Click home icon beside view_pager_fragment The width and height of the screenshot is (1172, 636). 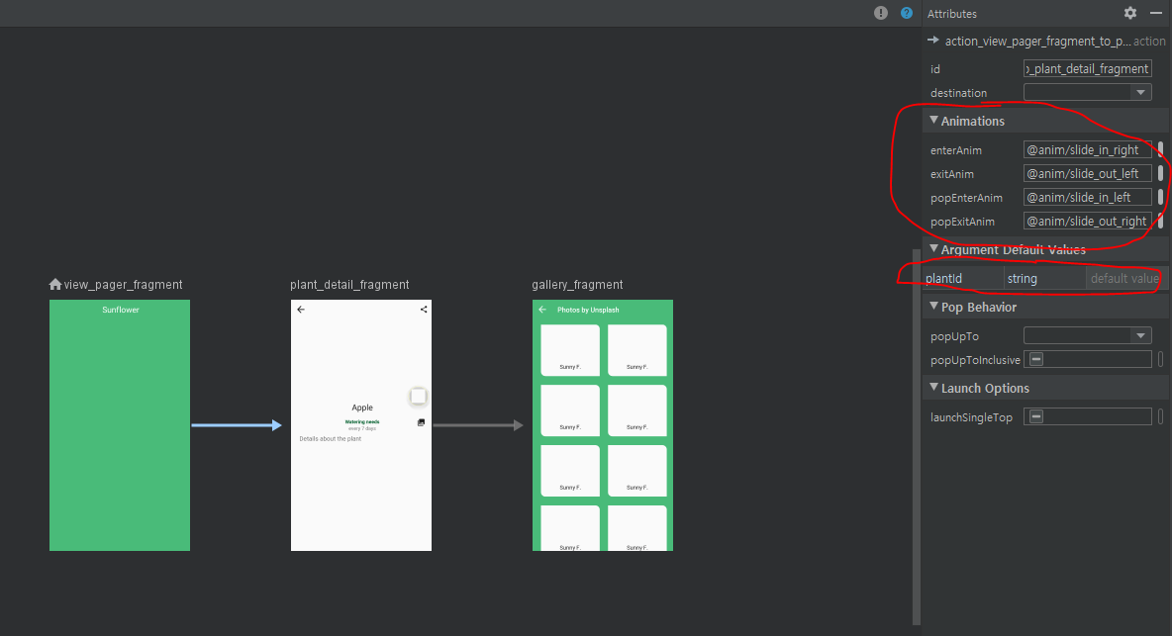click(x=55, y=284)
